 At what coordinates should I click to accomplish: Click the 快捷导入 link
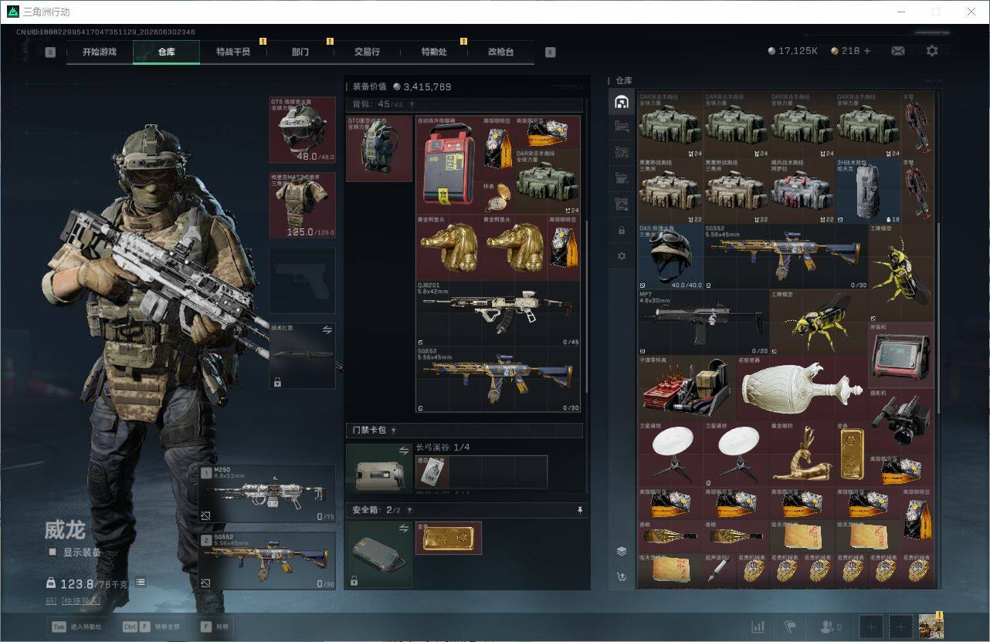pos(80,600)
